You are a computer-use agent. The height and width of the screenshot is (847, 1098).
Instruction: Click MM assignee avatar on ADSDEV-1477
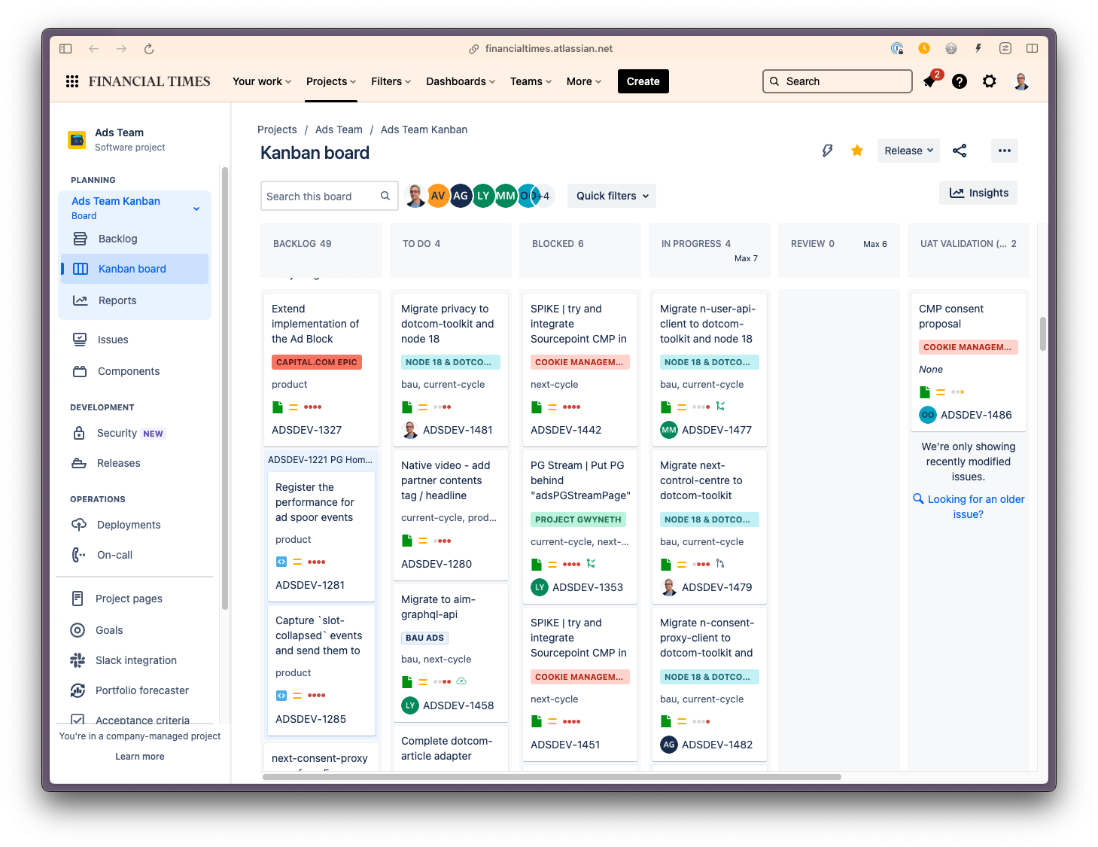(668, 430)
